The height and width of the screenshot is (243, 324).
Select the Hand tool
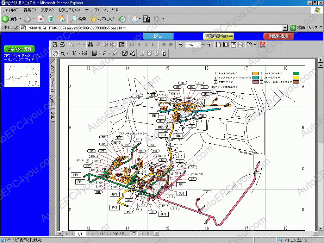[x=56, y=53]
